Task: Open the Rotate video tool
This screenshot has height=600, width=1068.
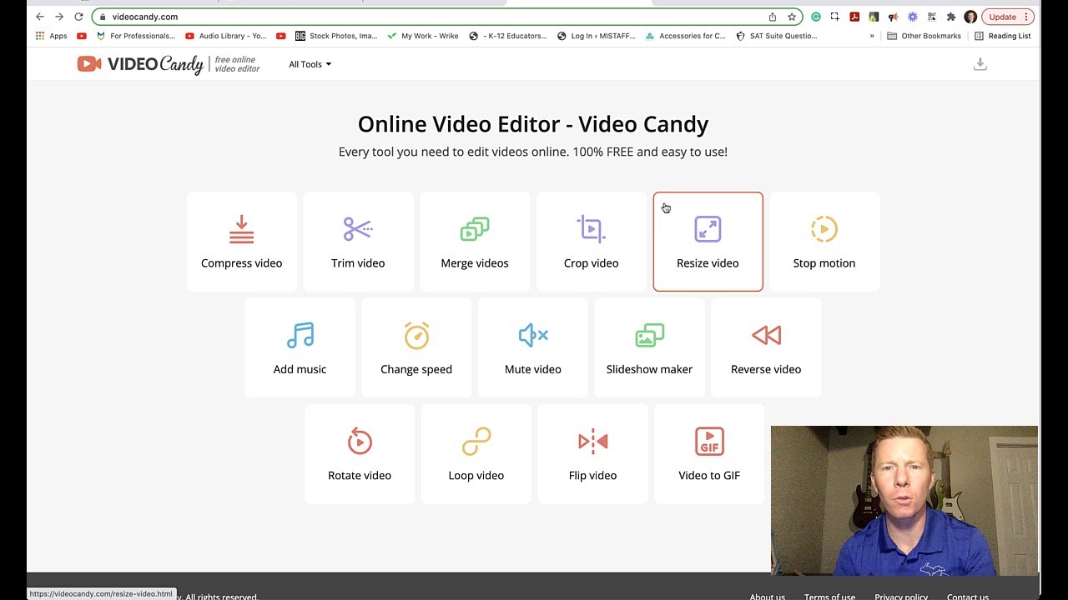Action: 360,454
